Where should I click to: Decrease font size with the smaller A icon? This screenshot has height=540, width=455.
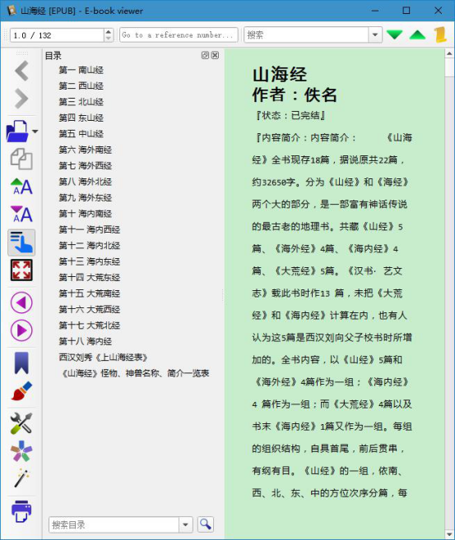click(x=21, y=214)
